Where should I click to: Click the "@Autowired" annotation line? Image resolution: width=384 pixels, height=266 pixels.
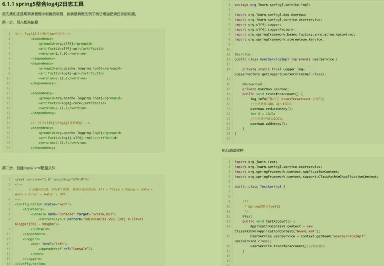pos(252,84)
